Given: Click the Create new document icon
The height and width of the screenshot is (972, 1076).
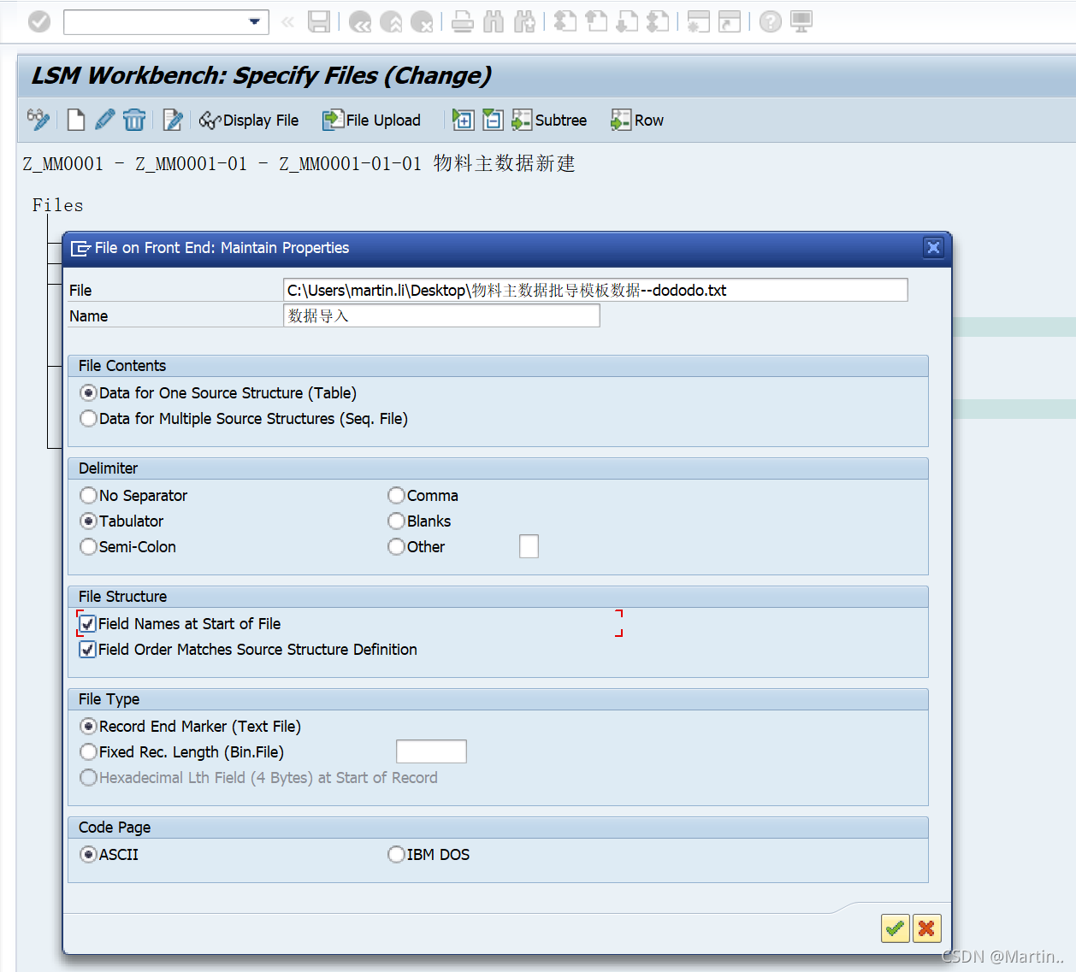Looking at the screenshot, I should pos(76,120).
